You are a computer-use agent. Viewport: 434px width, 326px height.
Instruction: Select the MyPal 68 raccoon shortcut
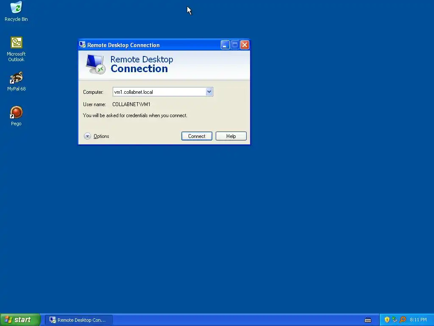(16, 81)
